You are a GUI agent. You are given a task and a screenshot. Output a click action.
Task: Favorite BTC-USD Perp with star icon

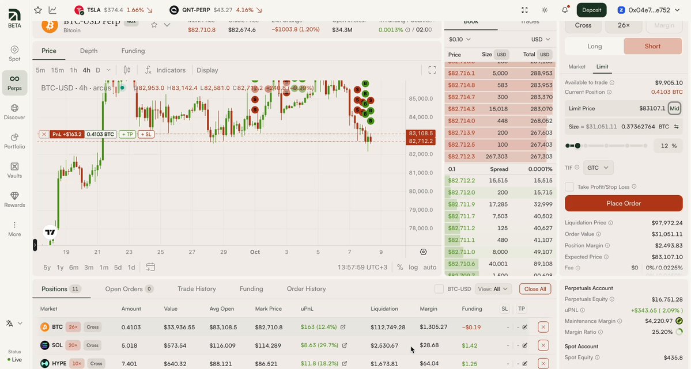(154, 25)
